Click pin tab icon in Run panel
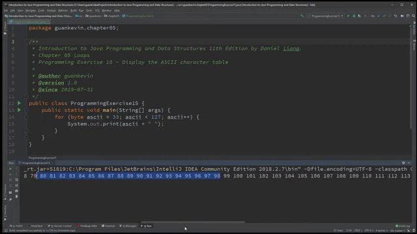This screenshot has height=234, width=417. pyautogui.click(x=10, y=200)
